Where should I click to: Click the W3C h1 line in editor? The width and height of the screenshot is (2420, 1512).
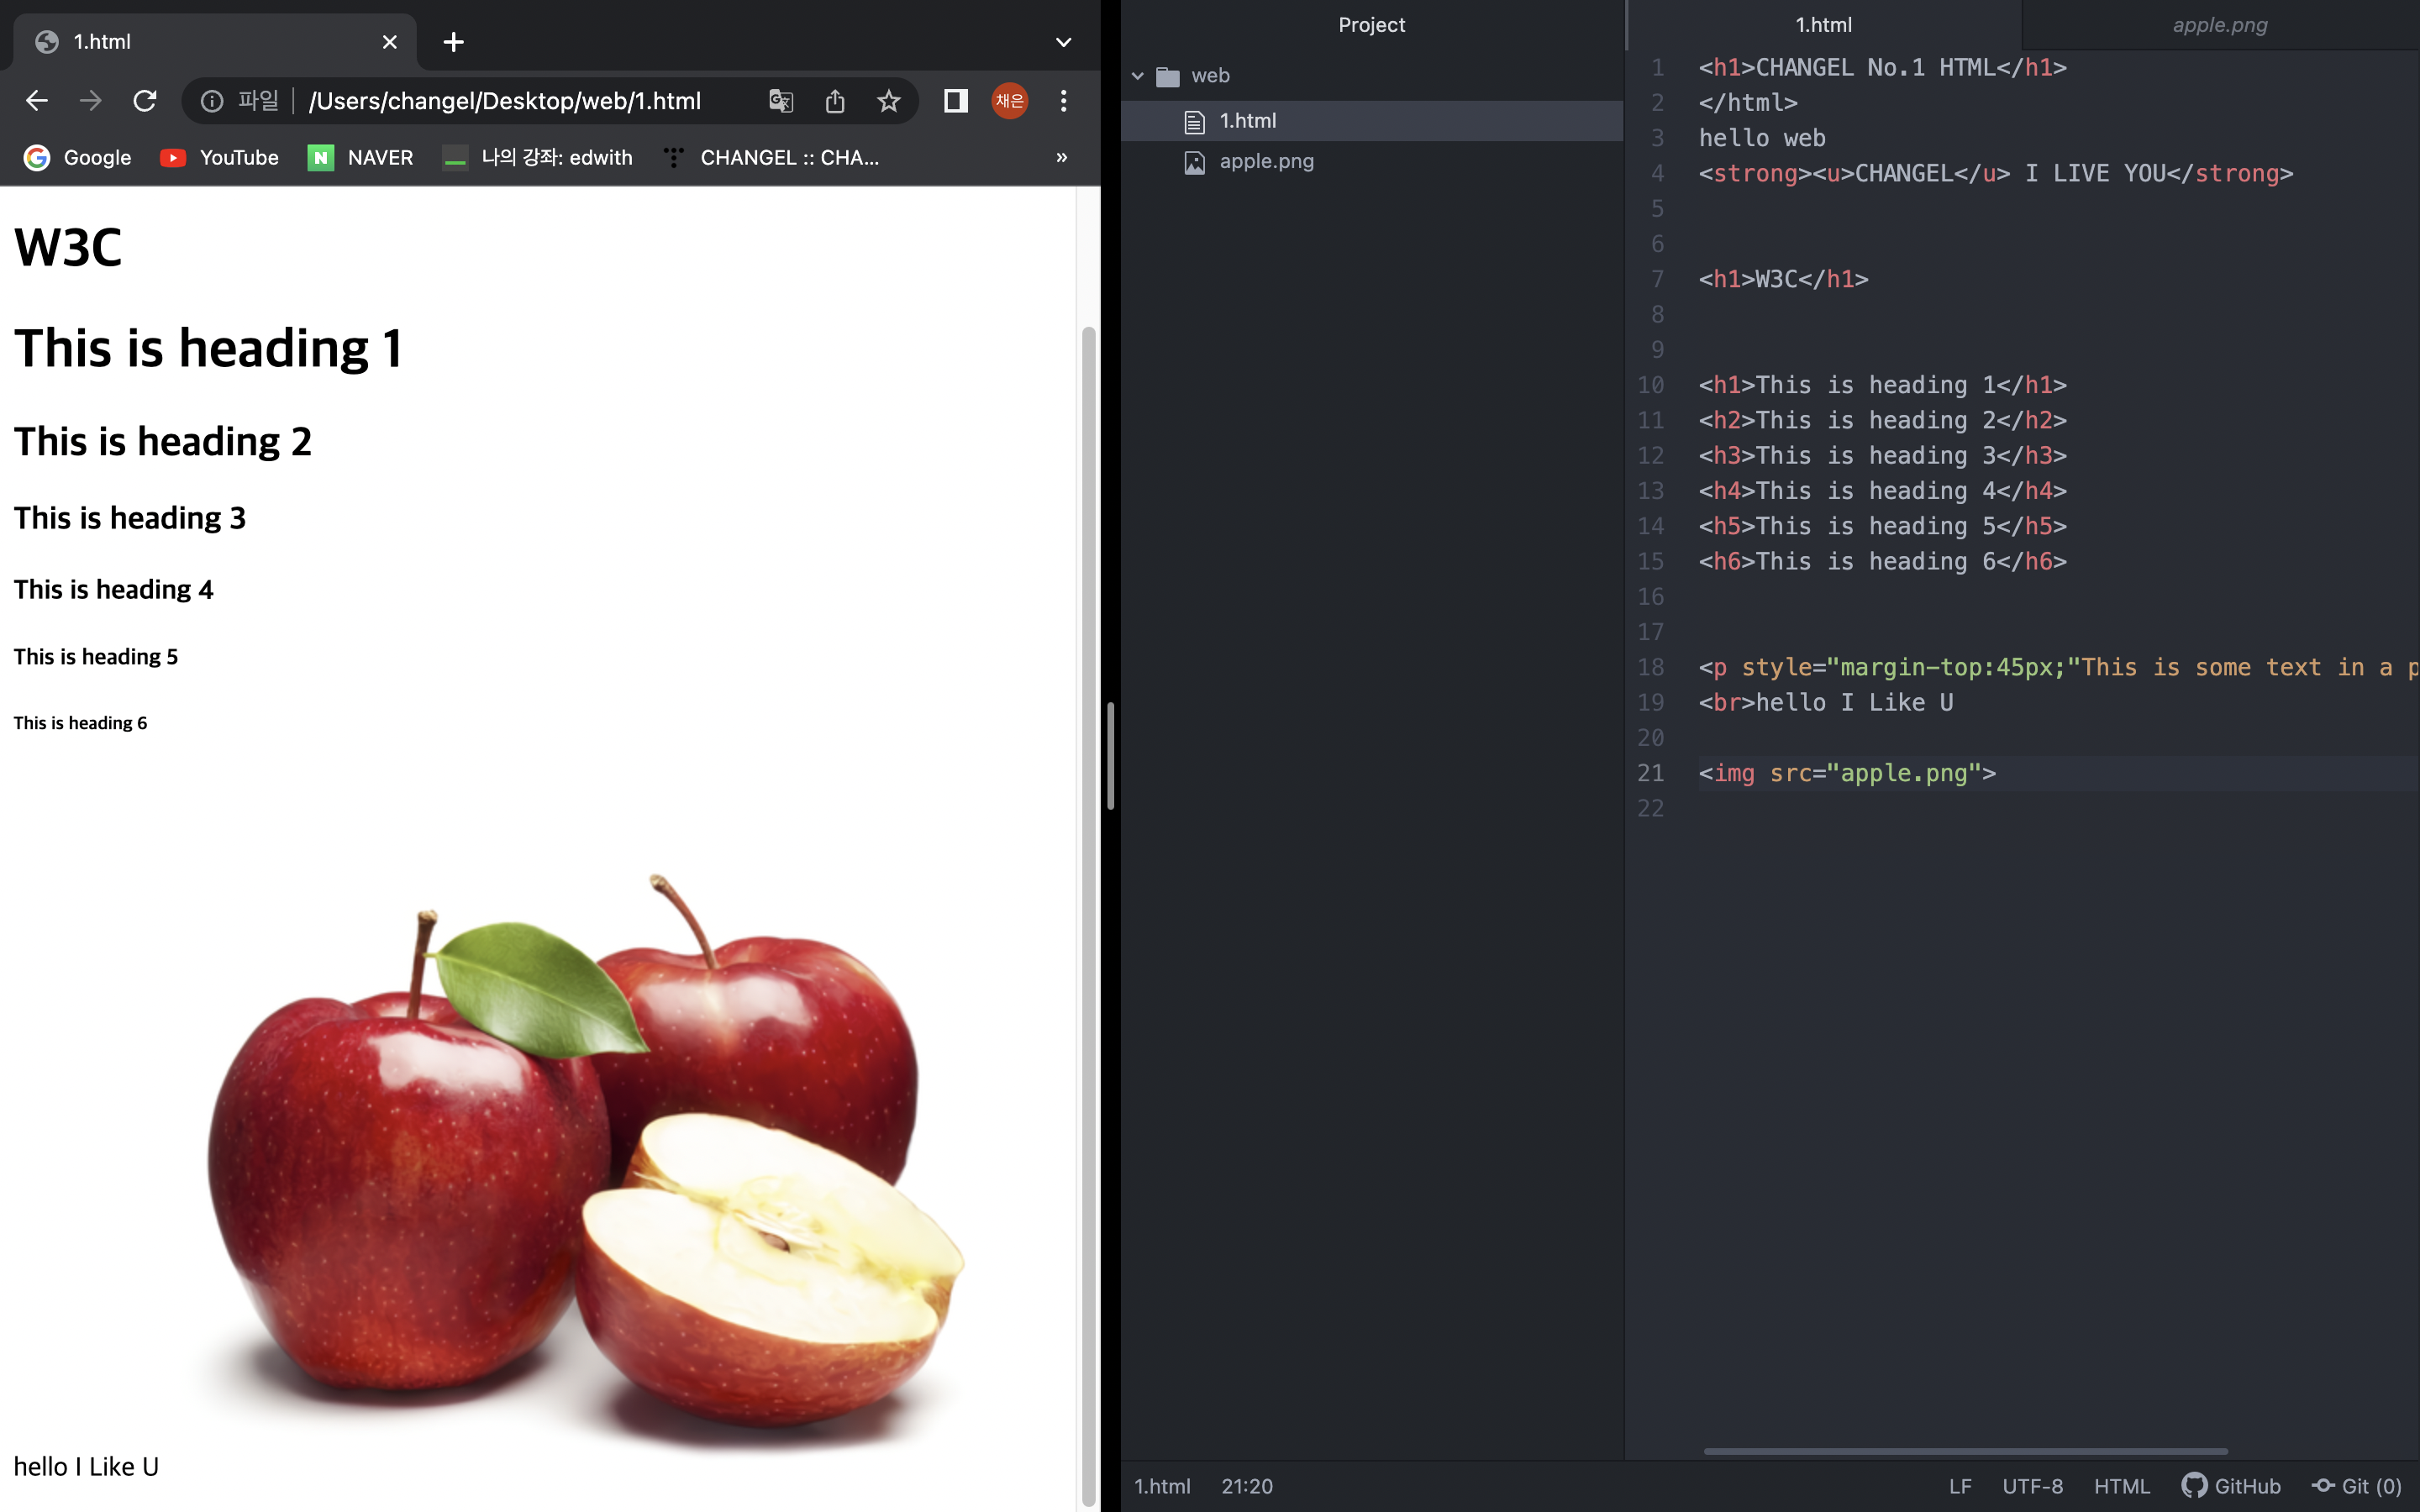[1783, 279]
